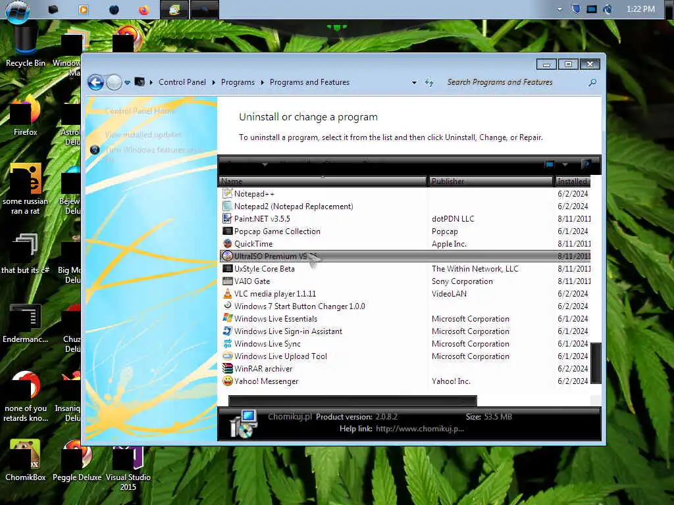Viewport: 674px width, 505px height.
Task: Click the media player taskbar icon
Action: click(84, 9)
